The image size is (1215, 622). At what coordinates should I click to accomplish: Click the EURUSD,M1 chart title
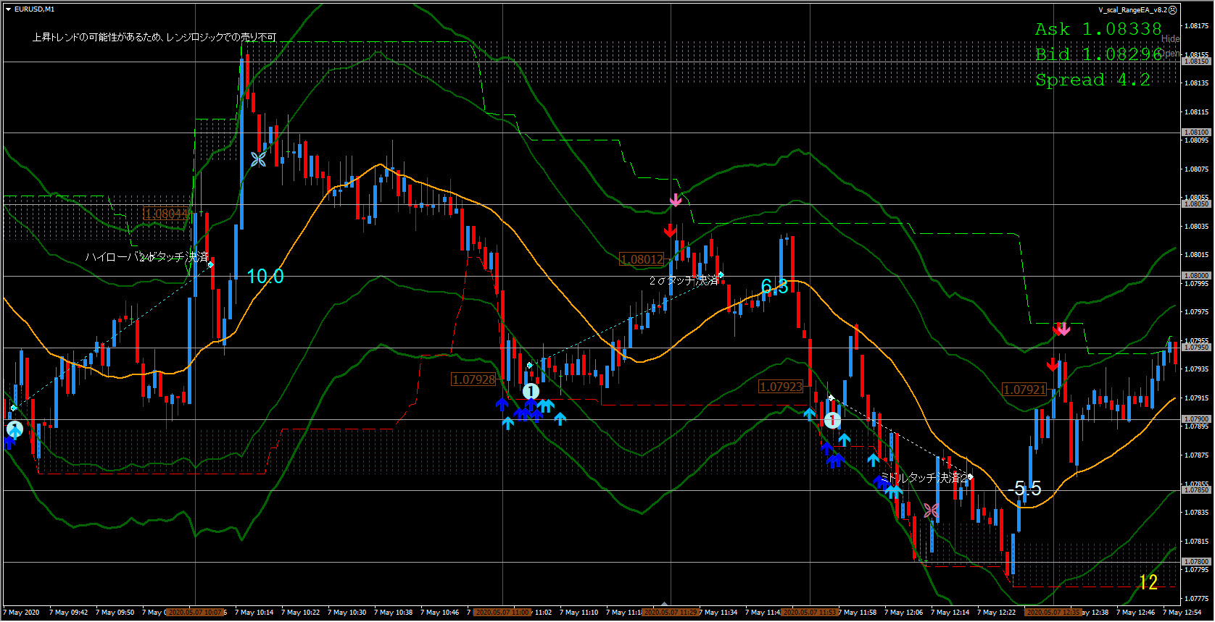pos(34,9)
